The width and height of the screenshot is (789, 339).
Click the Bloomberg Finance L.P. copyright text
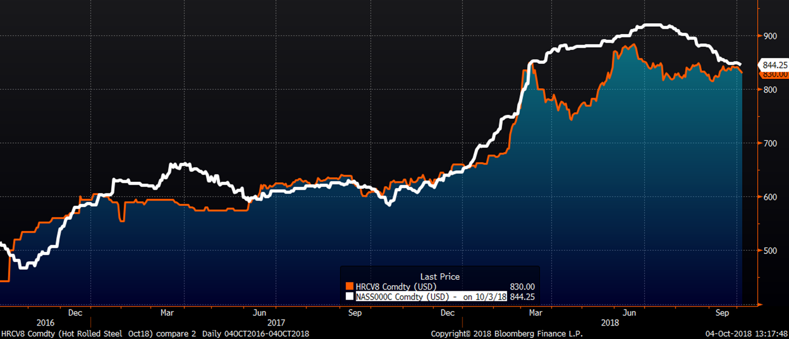pyautogui.click(x=506, y=334)
